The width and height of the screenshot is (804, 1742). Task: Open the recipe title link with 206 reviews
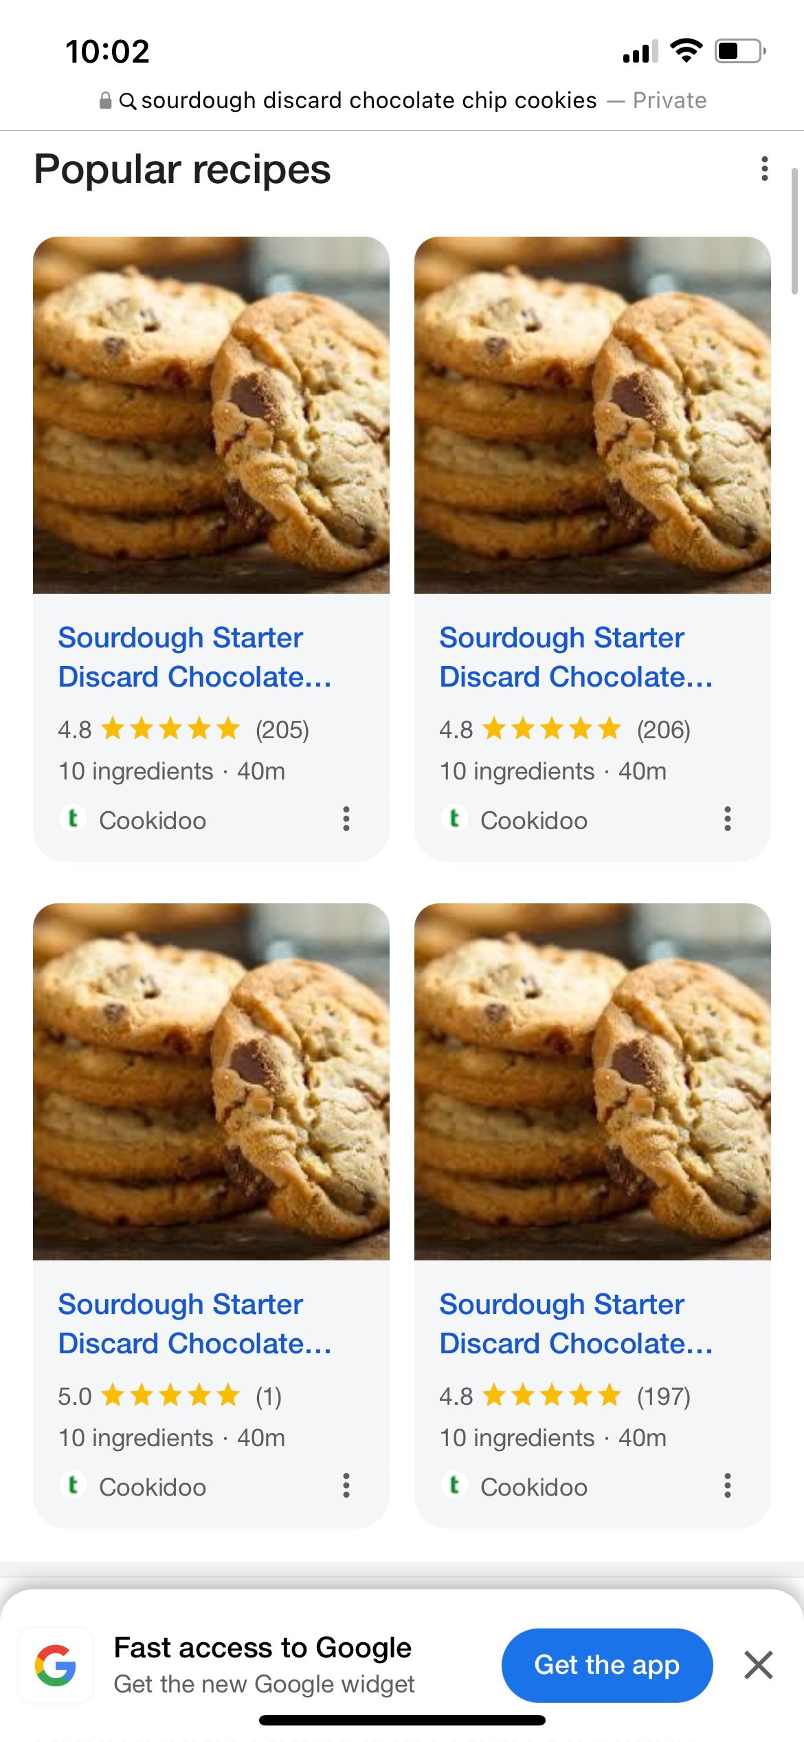[576, 657]
